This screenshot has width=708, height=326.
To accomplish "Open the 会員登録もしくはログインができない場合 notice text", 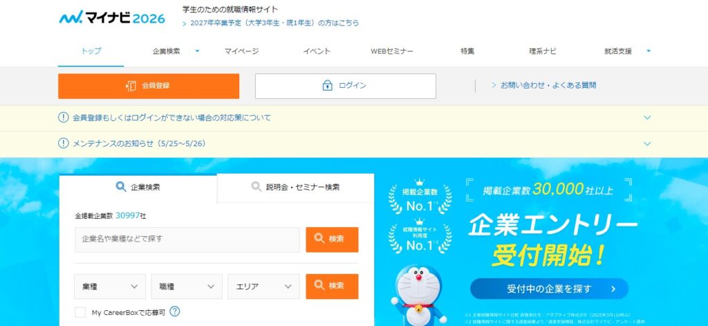I will (171, 118).
